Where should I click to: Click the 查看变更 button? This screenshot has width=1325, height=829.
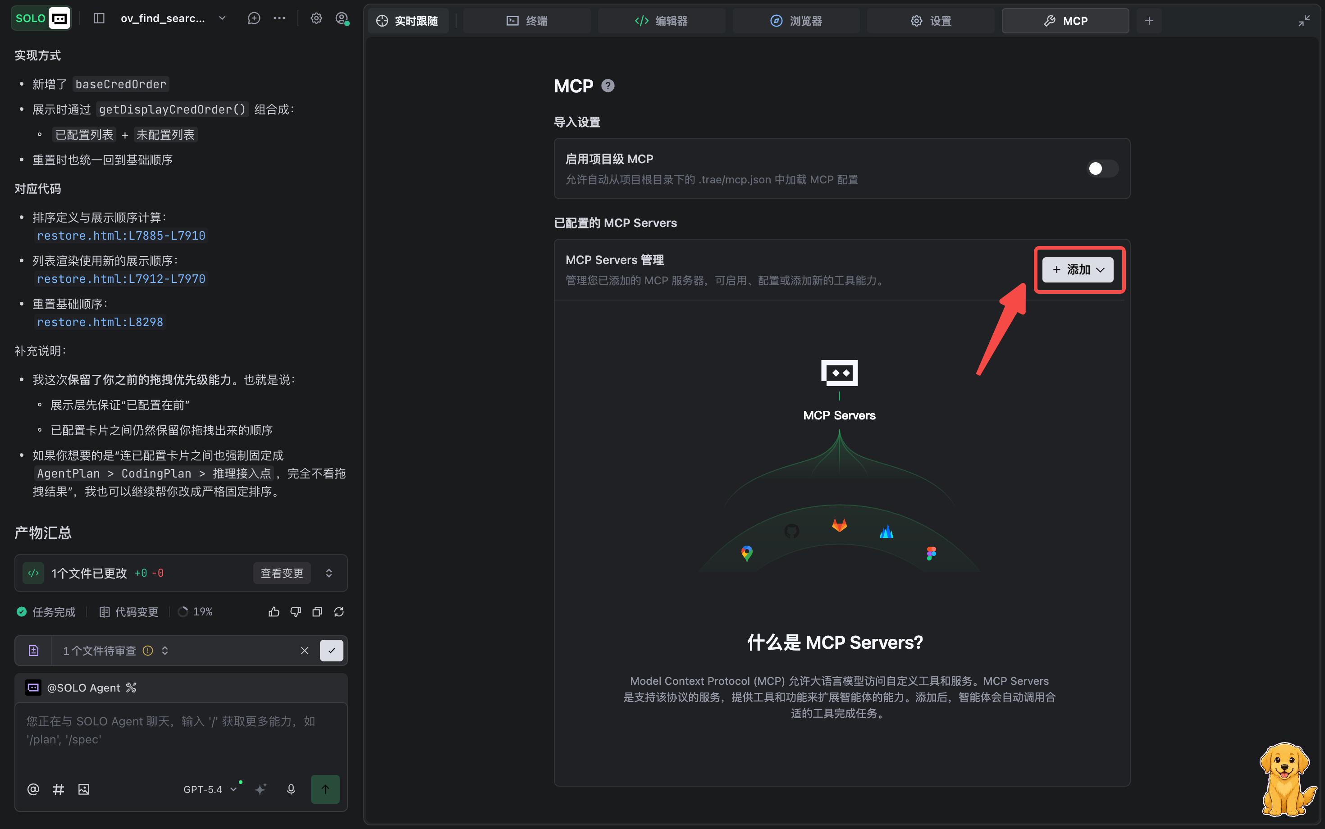pyautogui.click(x=282, y=573)
